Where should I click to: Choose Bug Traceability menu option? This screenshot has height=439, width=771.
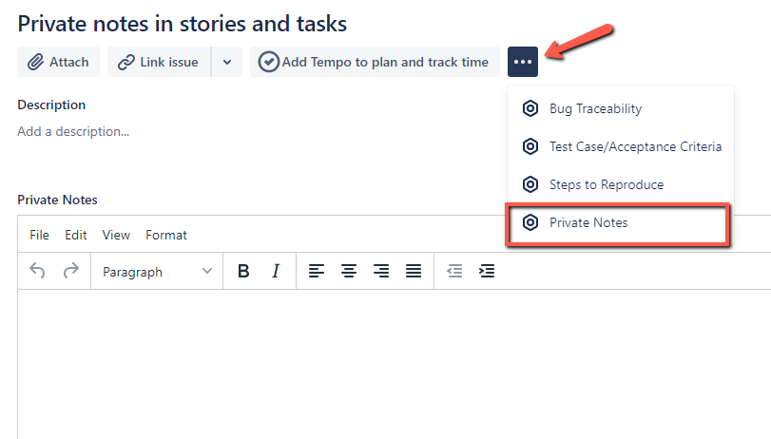point(595,108)
